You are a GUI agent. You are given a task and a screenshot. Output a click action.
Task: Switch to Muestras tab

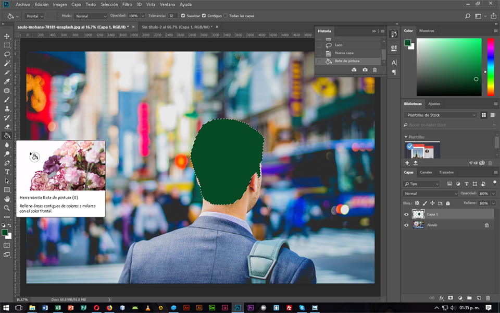click(427, 31)
